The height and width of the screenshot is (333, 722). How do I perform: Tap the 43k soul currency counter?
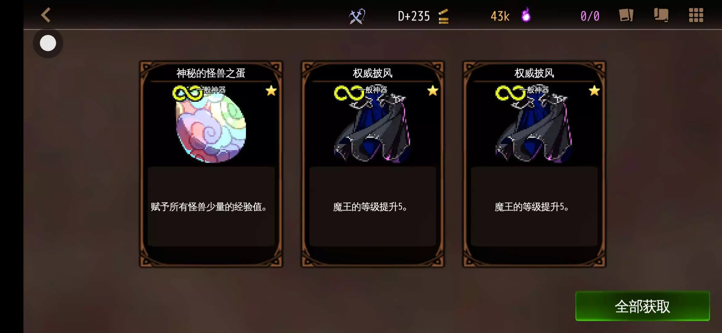coord(500,16)
